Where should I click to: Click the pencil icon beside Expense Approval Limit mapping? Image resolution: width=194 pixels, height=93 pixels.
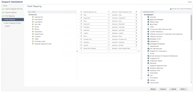click(x=81, y=12)
